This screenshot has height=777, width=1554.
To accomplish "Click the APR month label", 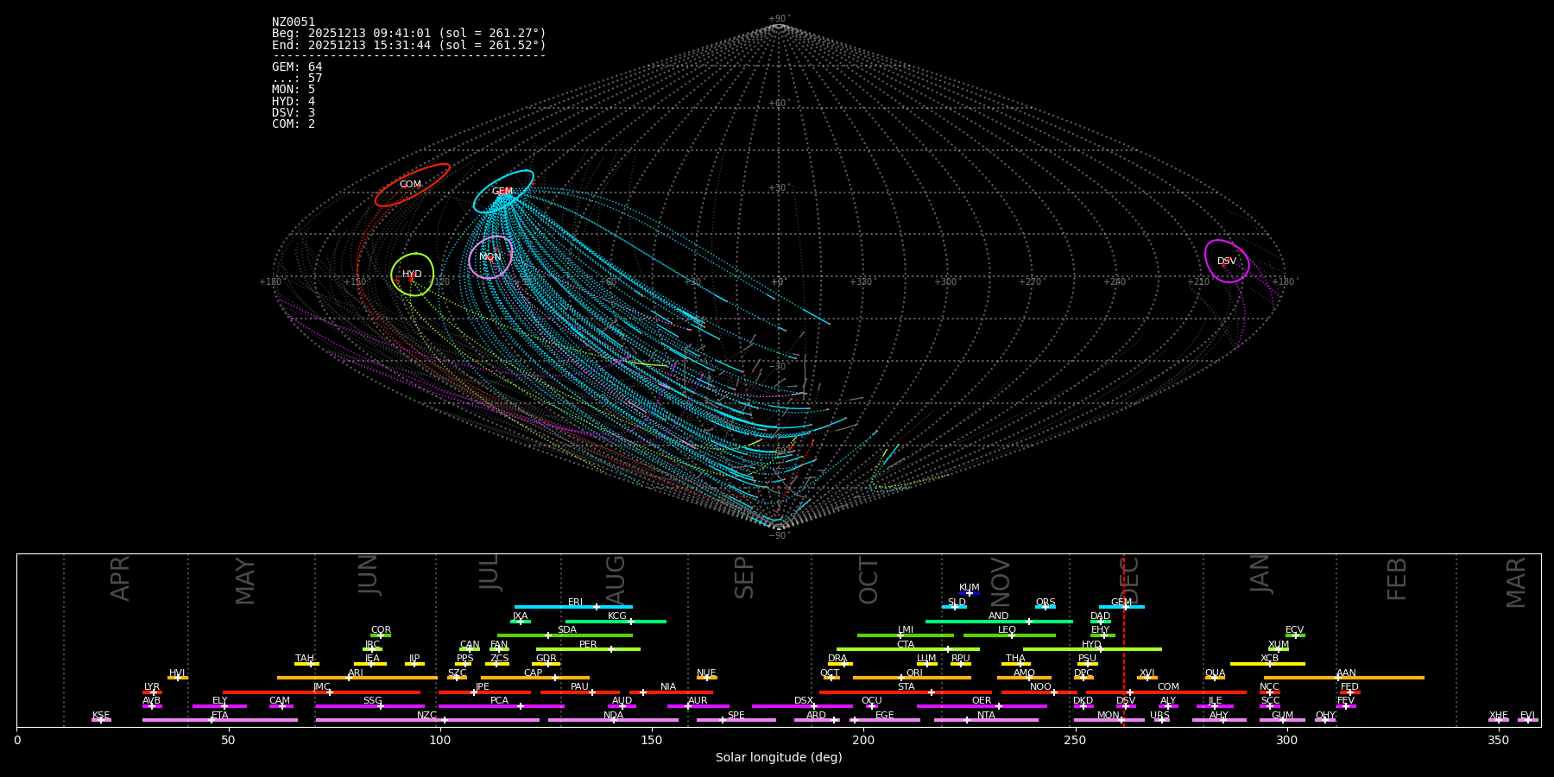I will coord(120,578).
